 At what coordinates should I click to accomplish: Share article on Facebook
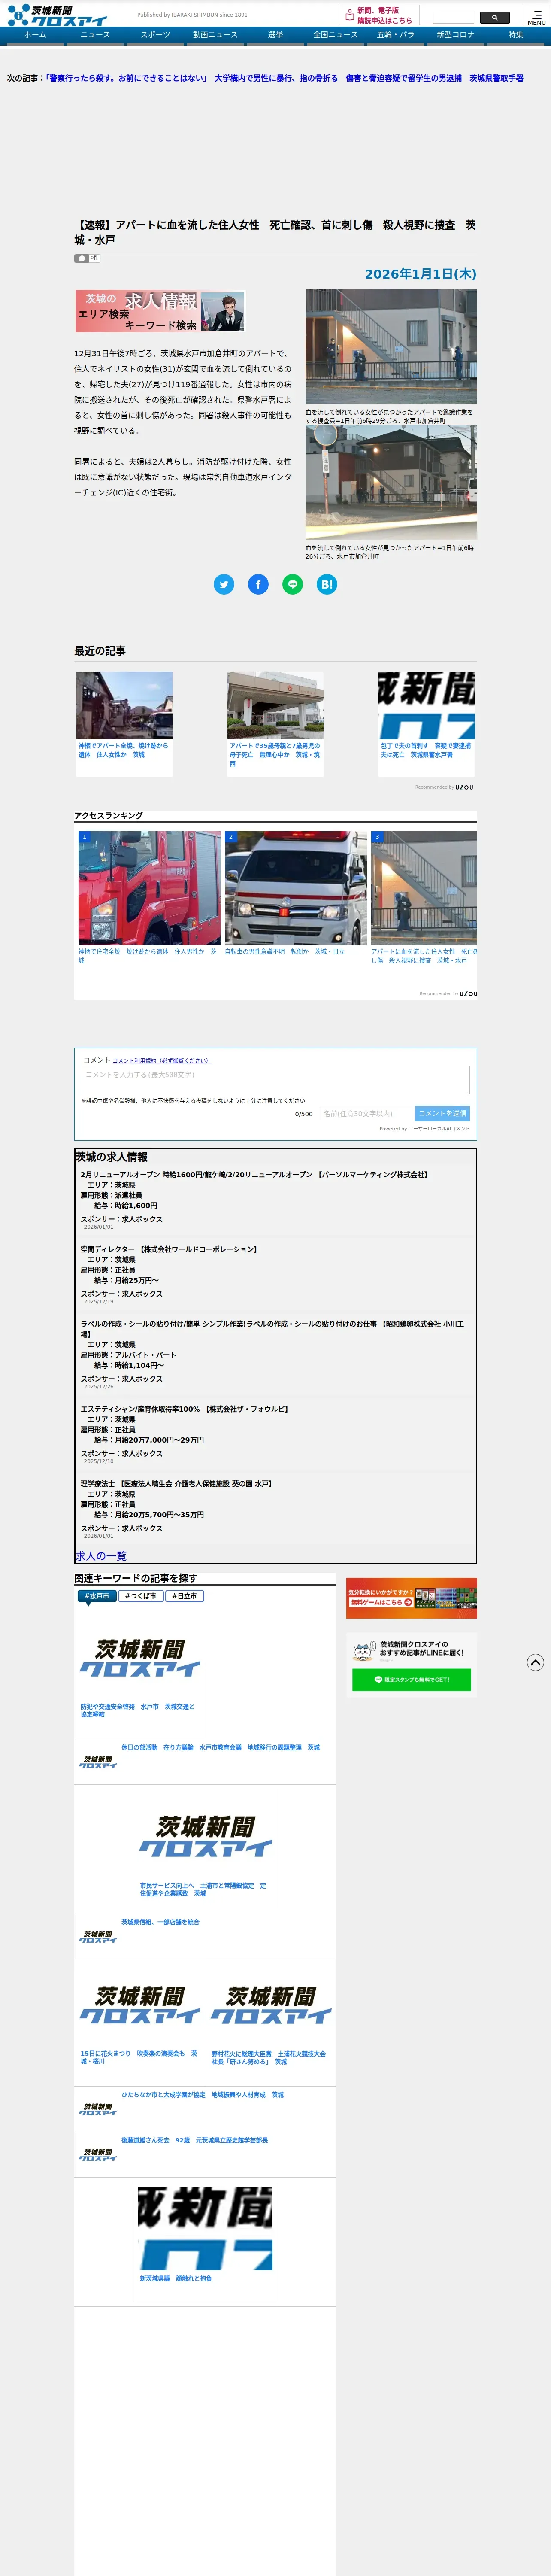point(258,584)
